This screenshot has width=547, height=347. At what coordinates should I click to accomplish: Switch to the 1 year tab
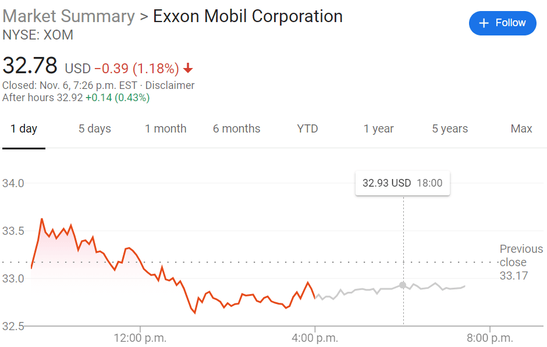379,129
